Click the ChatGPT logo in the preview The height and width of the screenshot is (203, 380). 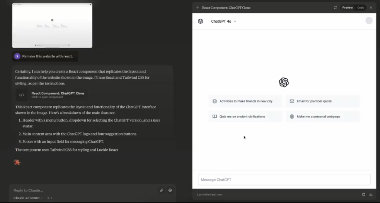(284, 82)
